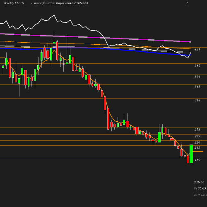Click the volume reading 'V: 35.65'

coord(200,188)
